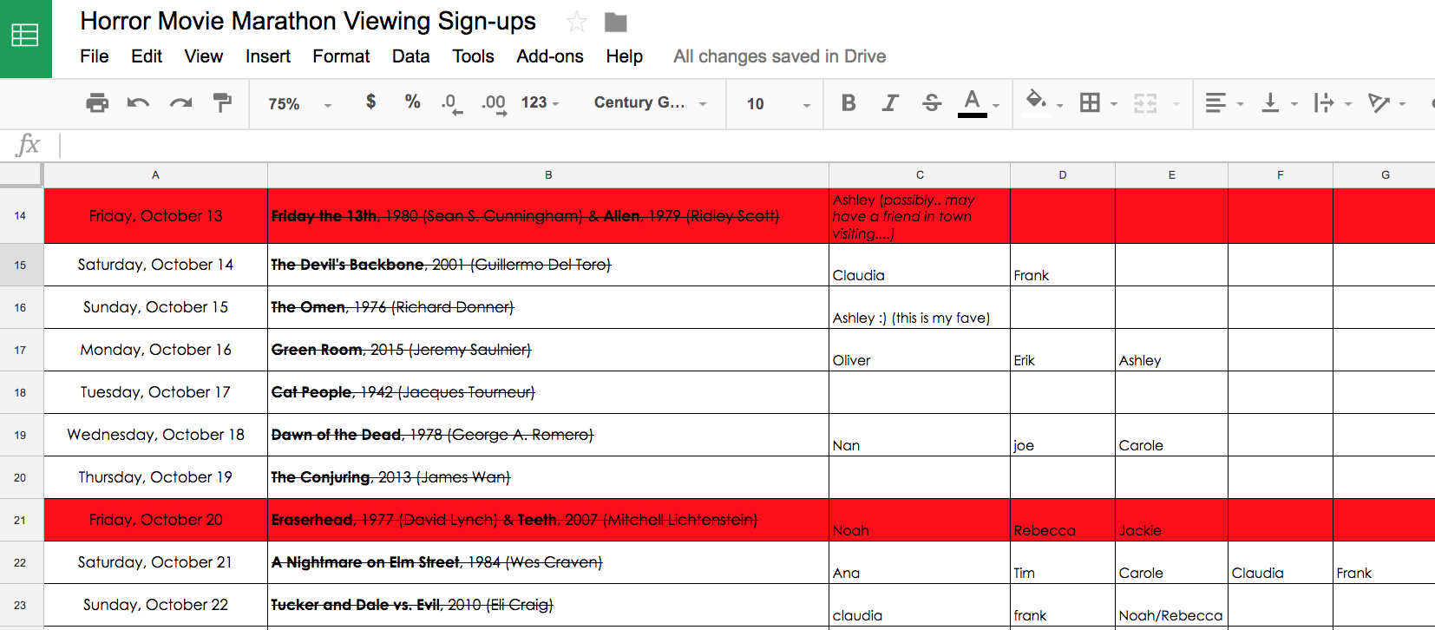Click inside the formula bar
This screenshot has width=1435, height=630.
coord(694,145)
